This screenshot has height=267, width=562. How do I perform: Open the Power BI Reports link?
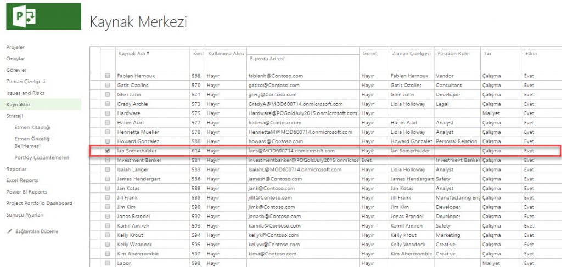[26, 192]
